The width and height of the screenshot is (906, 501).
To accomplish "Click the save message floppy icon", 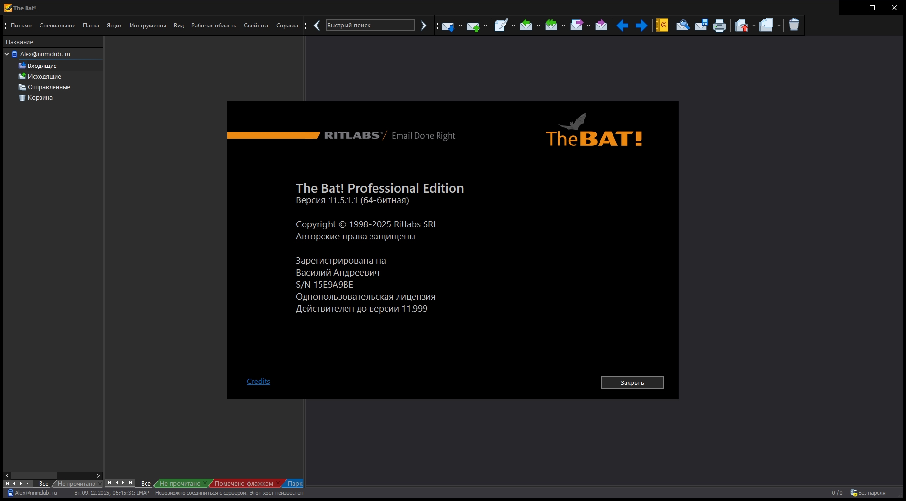I will (701, 26).
